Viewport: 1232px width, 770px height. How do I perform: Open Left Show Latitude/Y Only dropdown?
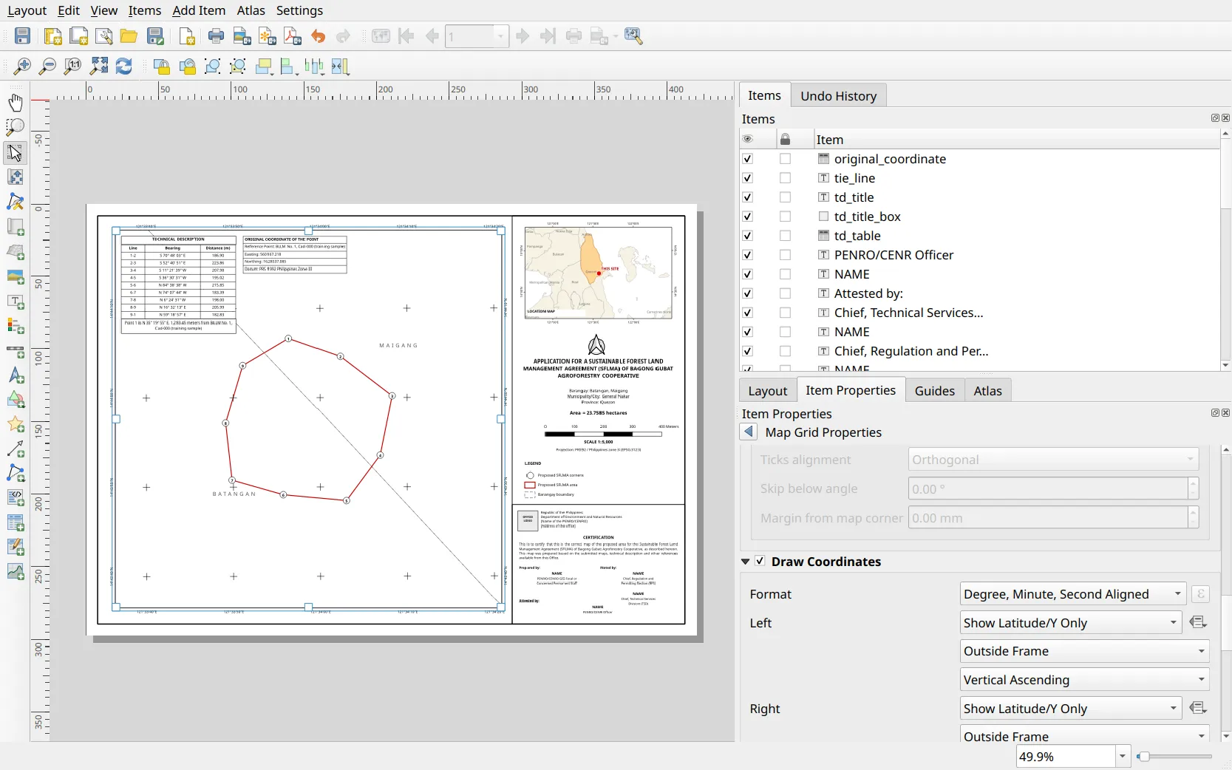pos(1071,623)
